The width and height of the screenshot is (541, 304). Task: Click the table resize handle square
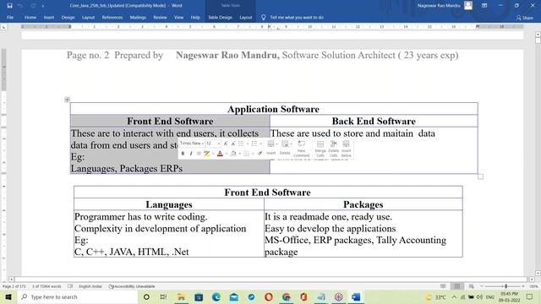pos(481,176)
